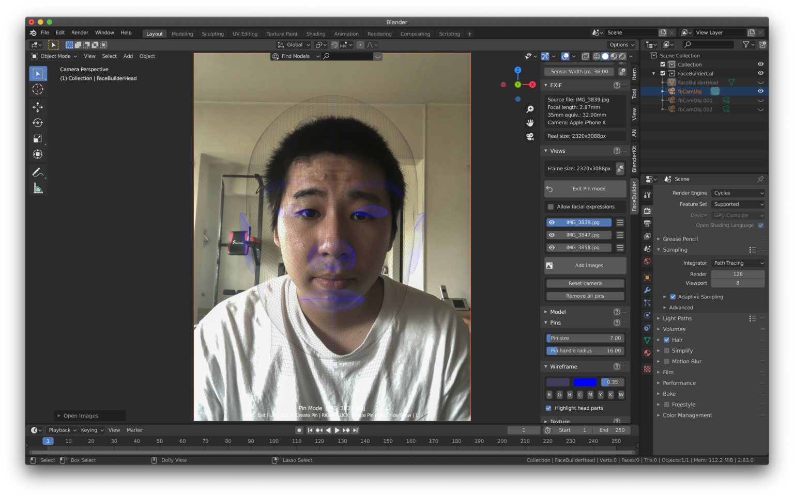Expand the Color Management panel

[x=688, y=415]
